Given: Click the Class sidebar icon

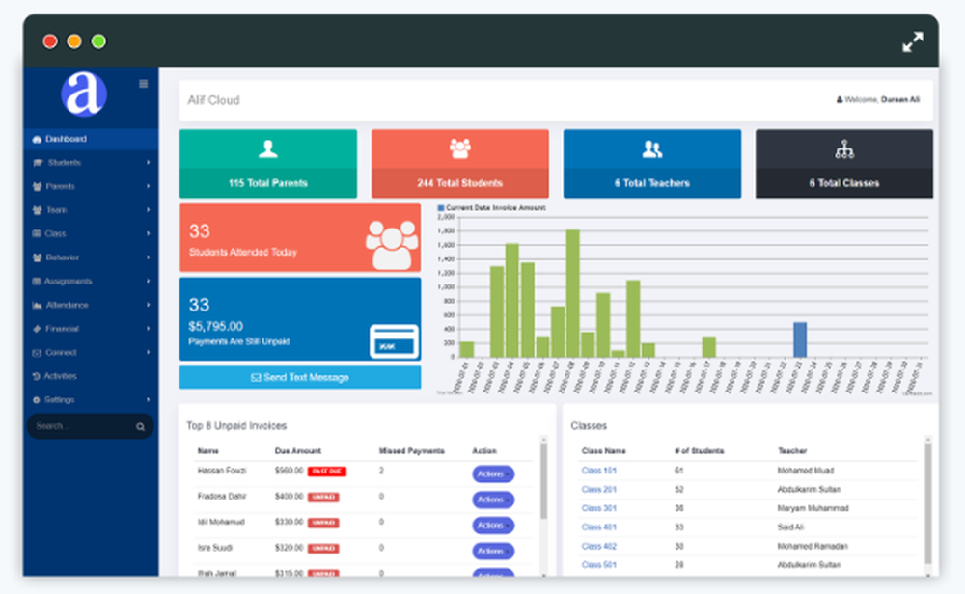Looking at the screenshot, I should [37, 233].
